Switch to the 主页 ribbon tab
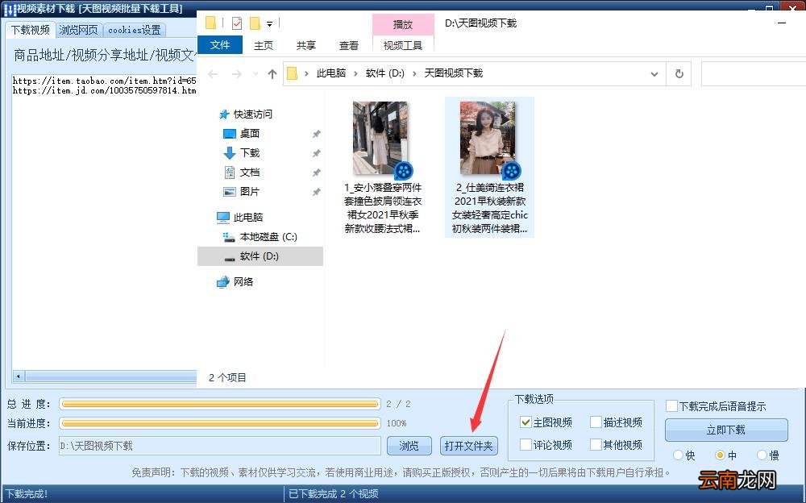The width and height of the screenshot is (806, 503). (264, 45)
